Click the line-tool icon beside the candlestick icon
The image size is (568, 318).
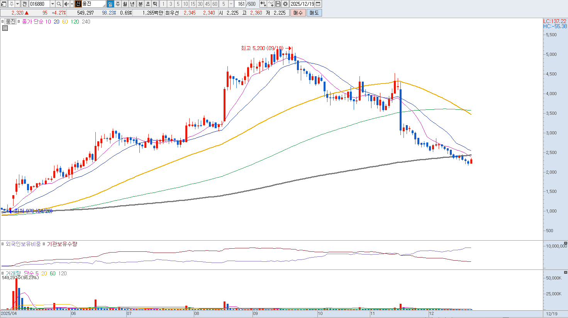tap(271, 4)
